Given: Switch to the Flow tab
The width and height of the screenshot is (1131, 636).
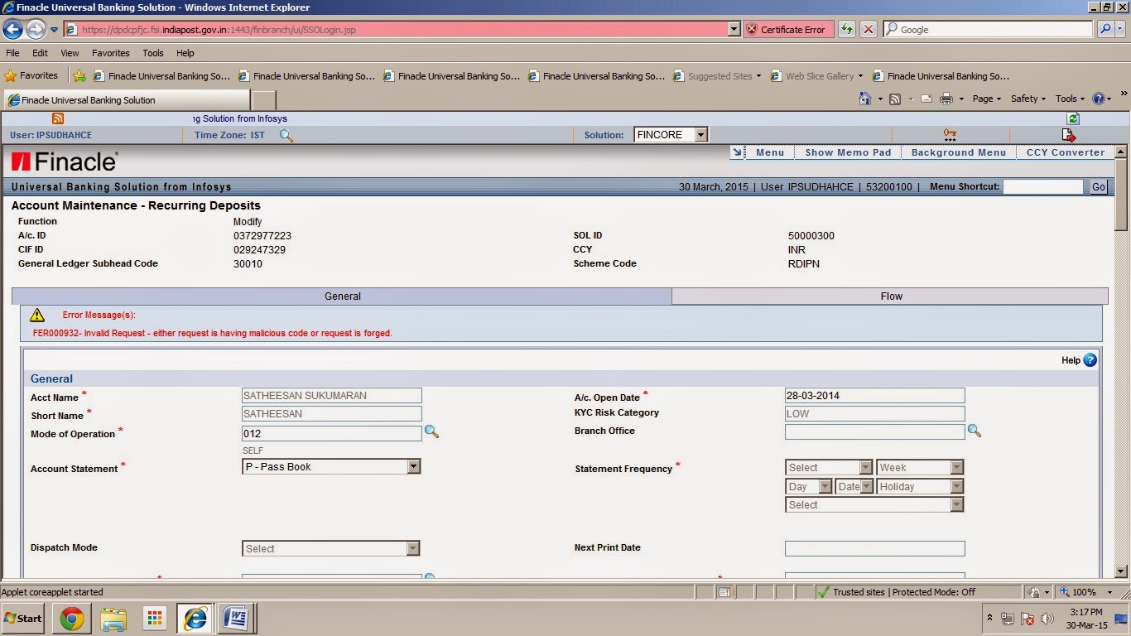Looking at the screenshot, I should pyautogui.click(x=891, y=296).
